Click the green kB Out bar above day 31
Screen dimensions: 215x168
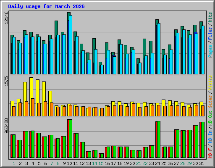click(x=203, y=140)
